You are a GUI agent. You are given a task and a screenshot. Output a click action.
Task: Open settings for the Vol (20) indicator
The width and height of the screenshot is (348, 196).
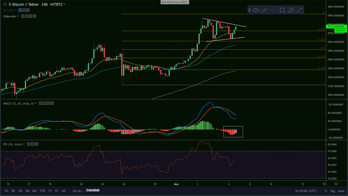(x=24, y=10)
